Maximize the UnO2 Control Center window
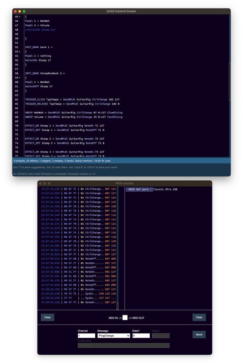Screen dimensions: 243x364 [24, 11]
